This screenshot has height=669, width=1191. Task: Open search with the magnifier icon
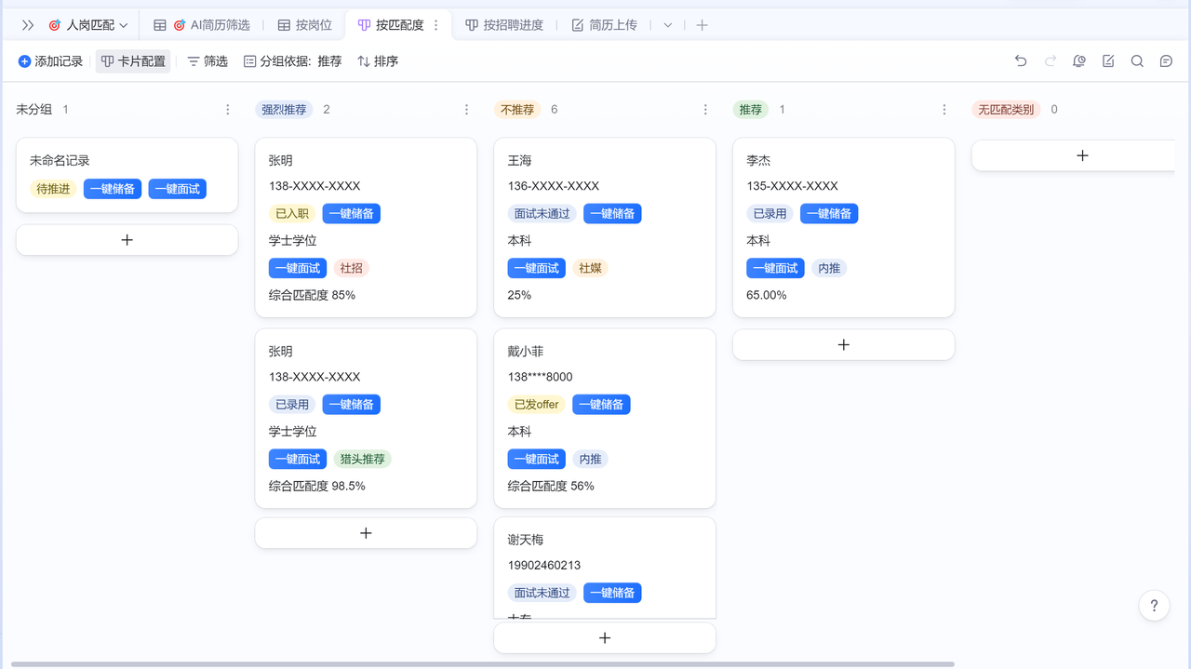pyautogui.click(x=1137, y=61)
